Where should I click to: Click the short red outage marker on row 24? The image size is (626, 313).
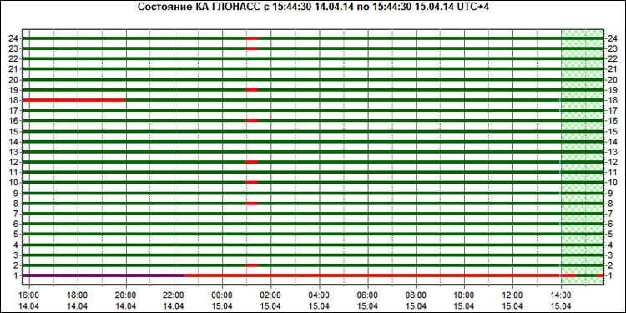[x=251, y=38]
